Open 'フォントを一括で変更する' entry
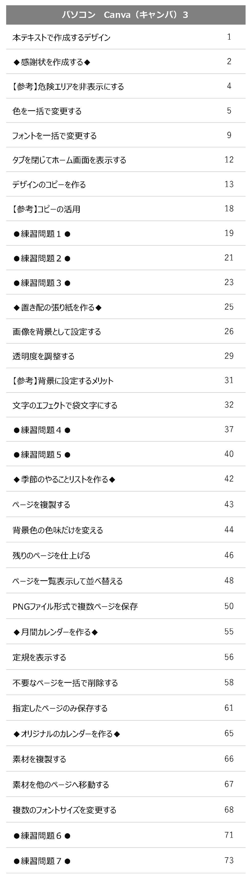The height and width of the screenshot is (885, 250). point(54,136)
